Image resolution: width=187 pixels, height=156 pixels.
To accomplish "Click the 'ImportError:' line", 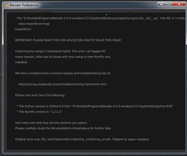I will click(x=23, y=29).
